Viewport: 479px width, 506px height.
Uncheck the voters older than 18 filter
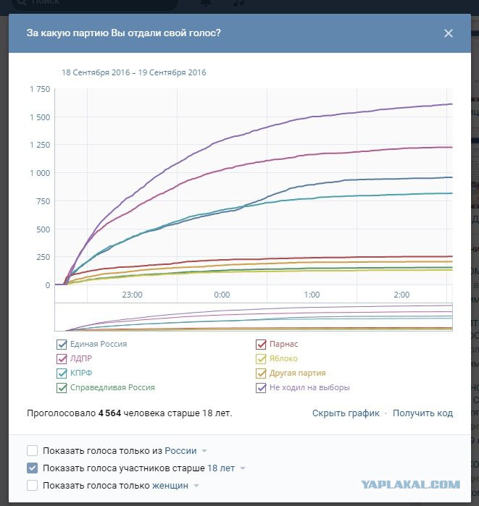[33, 468]
